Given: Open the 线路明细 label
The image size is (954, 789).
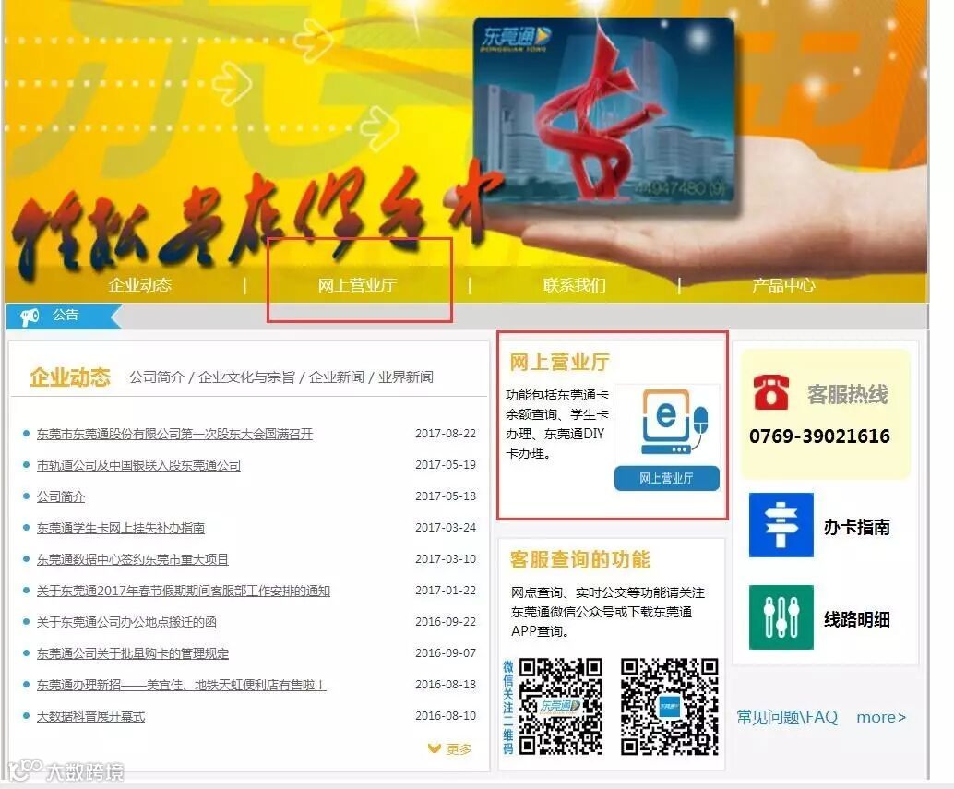Looking at the screenshot, I should coord(856,619).
